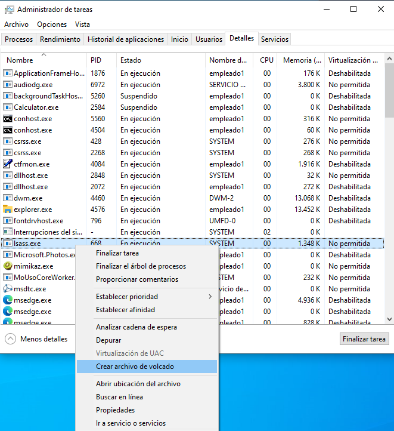Choose Depurar from the context menu

(147, 340)
